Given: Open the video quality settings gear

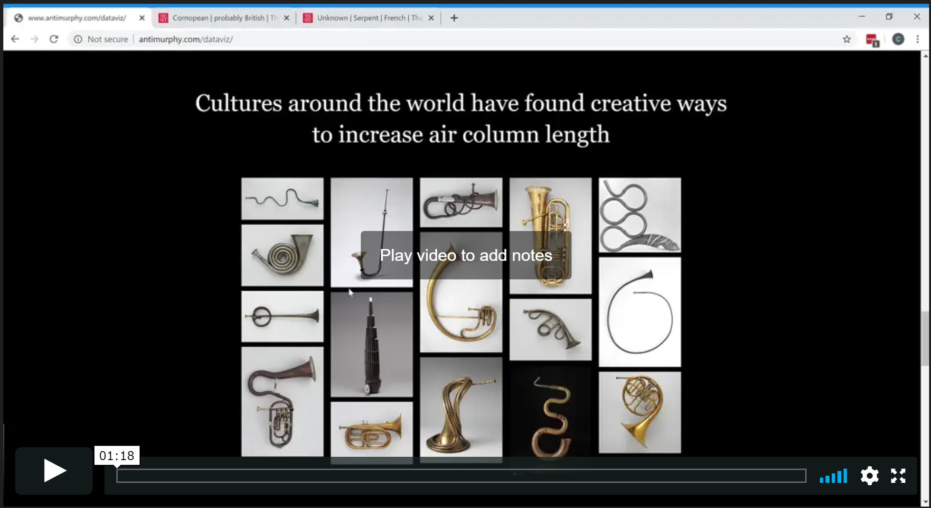Looking at the screenshot, I should pos(870,476).
